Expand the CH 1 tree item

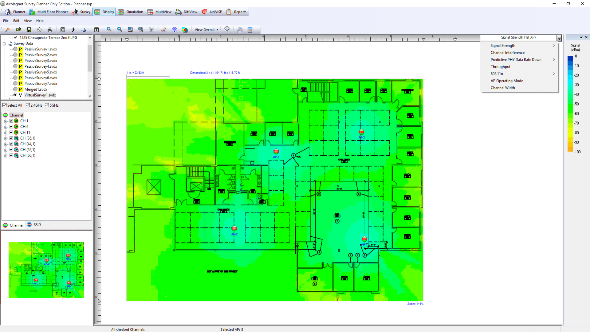[x=5, y=121]
